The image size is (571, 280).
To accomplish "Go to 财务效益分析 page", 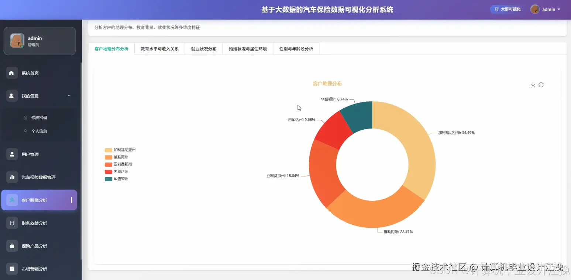I will pos(39,223).
